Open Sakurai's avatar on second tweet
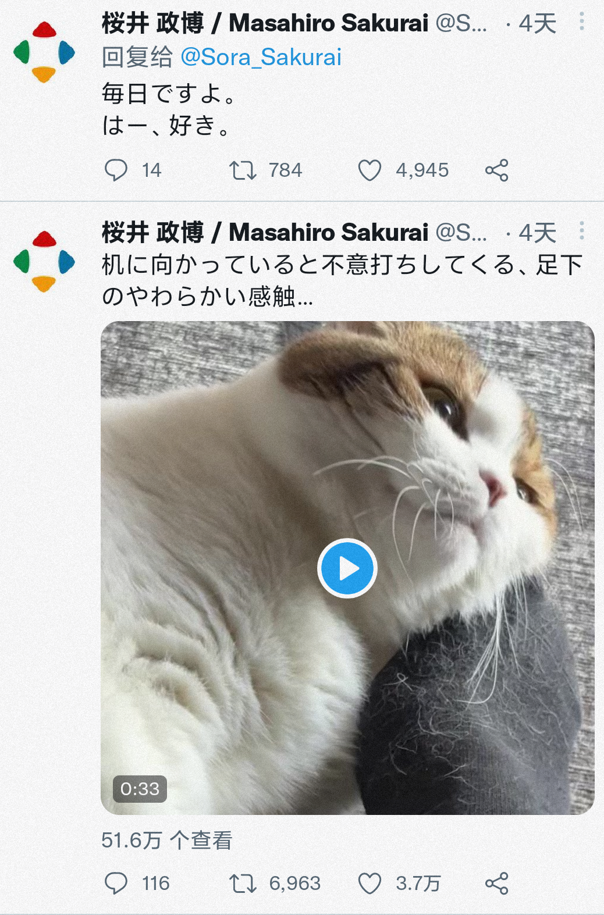604x915 pixels. [x=44, y=261]
